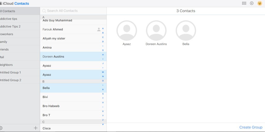Select the unhighlighted Ayaaz row in the list
265x132 pixels.
tap(73, 66)
